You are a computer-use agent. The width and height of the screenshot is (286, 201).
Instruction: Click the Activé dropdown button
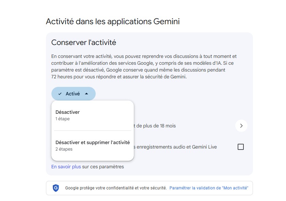73,93
